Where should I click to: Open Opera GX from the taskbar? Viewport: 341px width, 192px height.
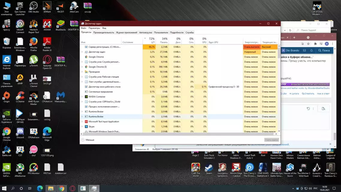click(73, 188)
